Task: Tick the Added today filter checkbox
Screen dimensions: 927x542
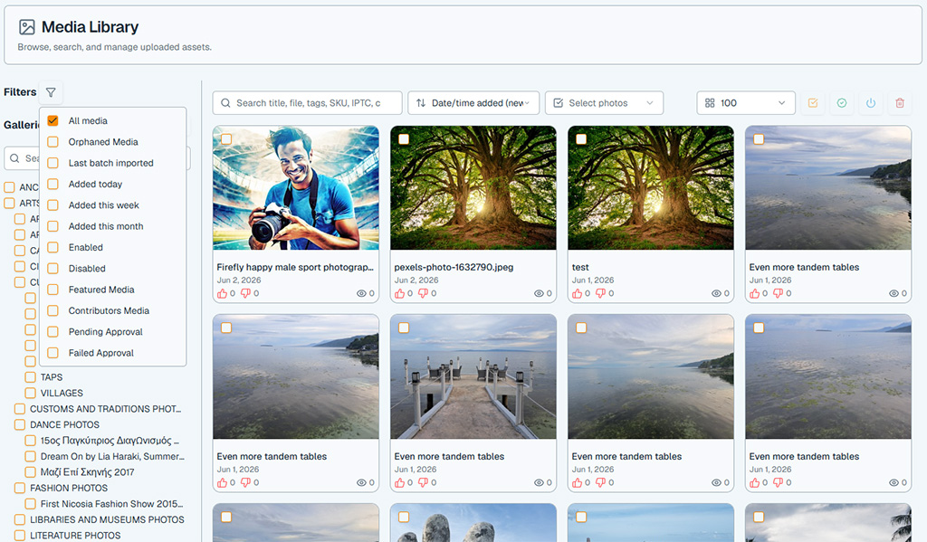Action: [53, 184]
